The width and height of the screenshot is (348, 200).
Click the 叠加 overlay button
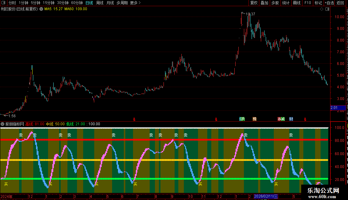pyautogui.click(x=264, y=3)
